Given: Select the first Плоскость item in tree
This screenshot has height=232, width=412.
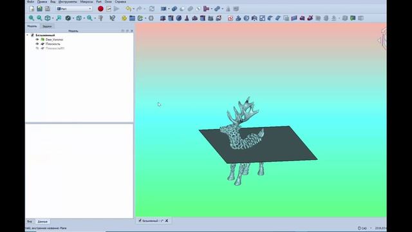Looking at the screenshot, I should (53, 44).
